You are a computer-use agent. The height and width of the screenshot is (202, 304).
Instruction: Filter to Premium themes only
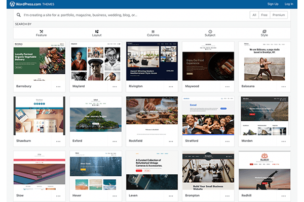(279, 15)
